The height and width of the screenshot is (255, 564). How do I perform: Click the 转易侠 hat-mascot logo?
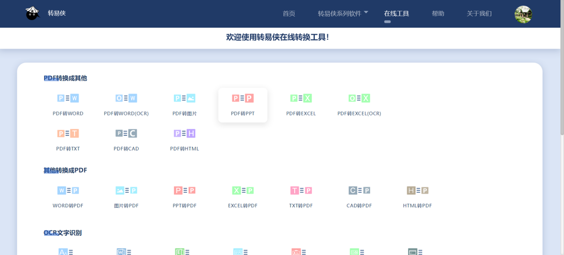(x=32, y=13)
